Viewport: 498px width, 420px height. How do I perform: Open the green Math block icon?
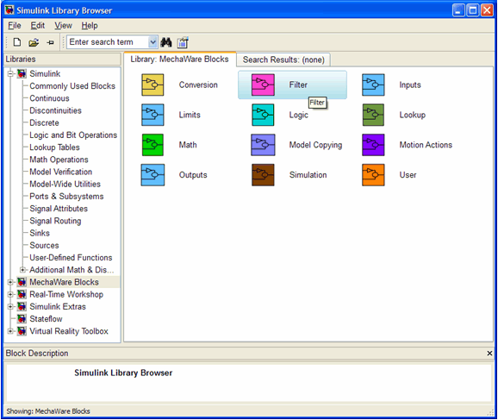coord(153,145)
